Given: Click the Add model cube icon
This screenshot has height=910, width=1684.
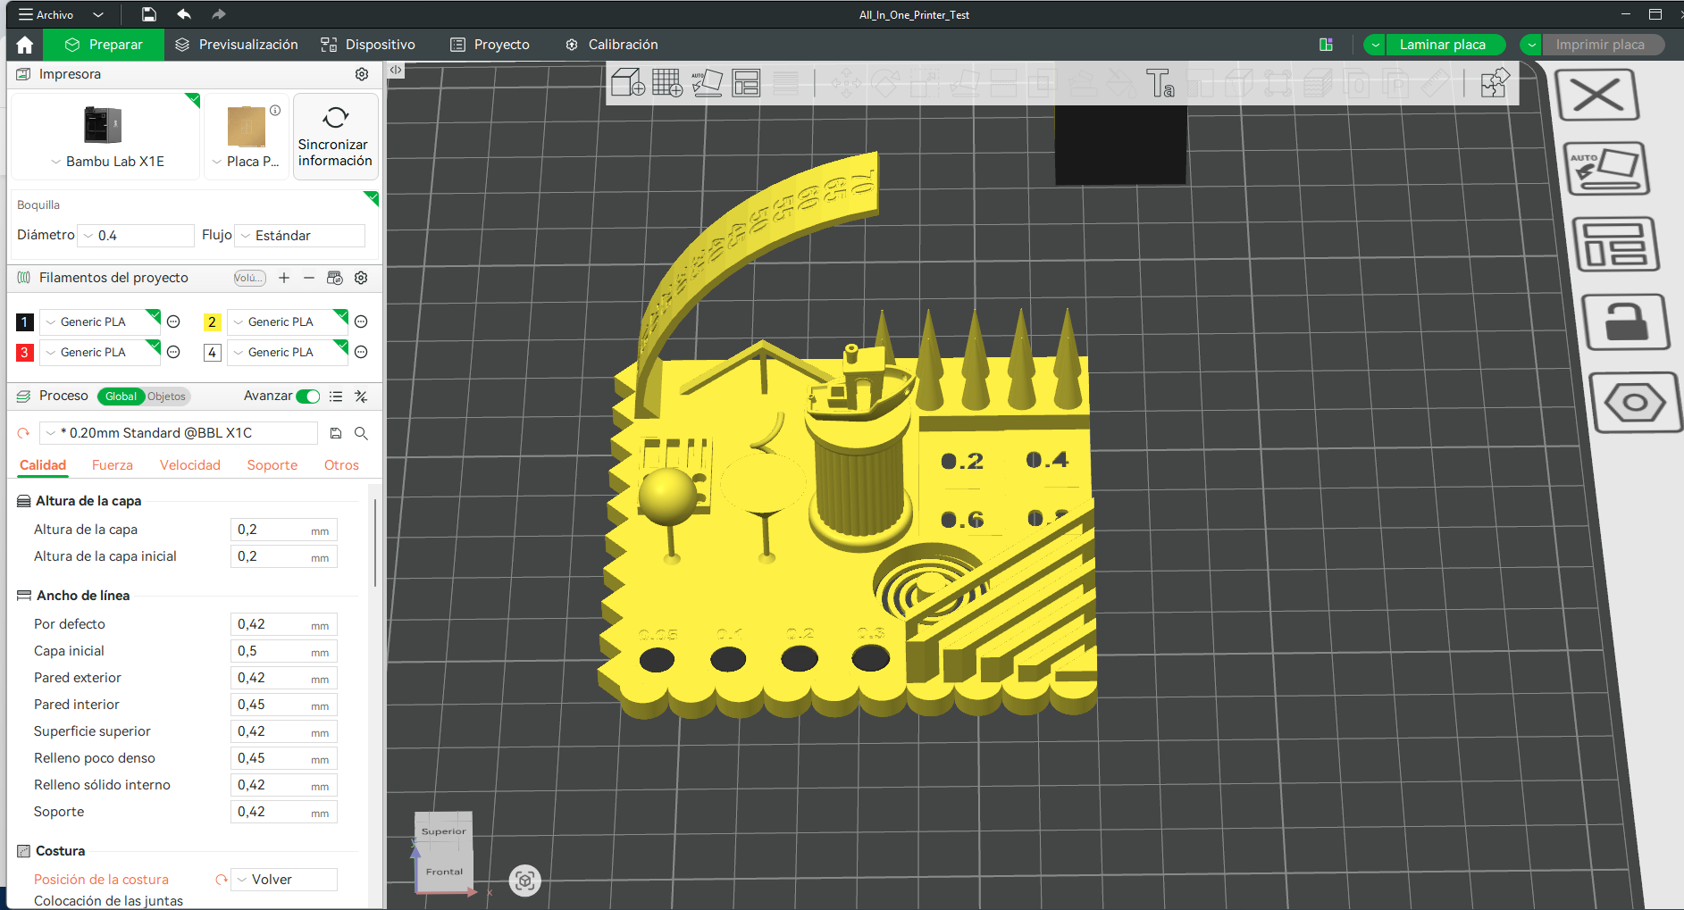Looking at the screenshot, I should point(628,84).
